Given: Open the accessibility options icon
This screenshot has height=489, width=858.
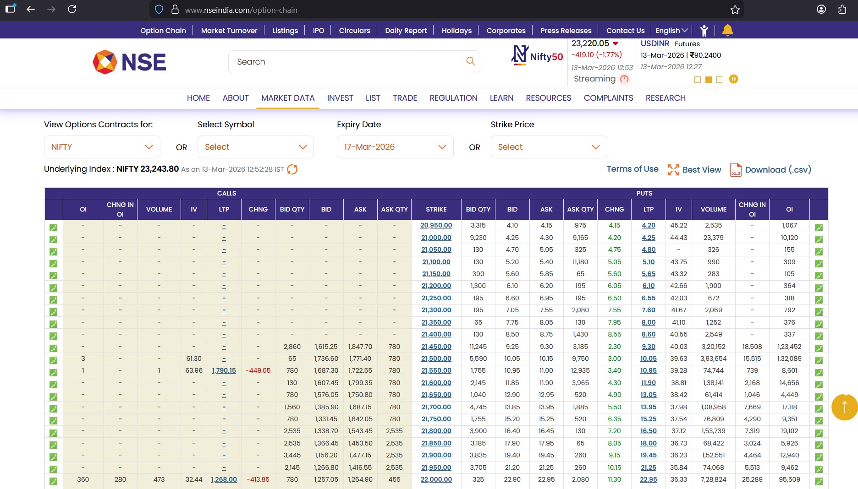Looking at the screenshot, I should [704, 31].
